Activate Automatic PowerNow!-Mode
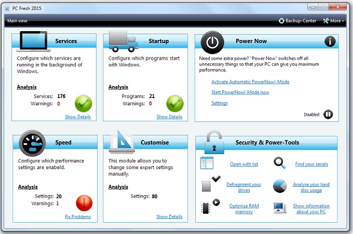 click(250, 82)
